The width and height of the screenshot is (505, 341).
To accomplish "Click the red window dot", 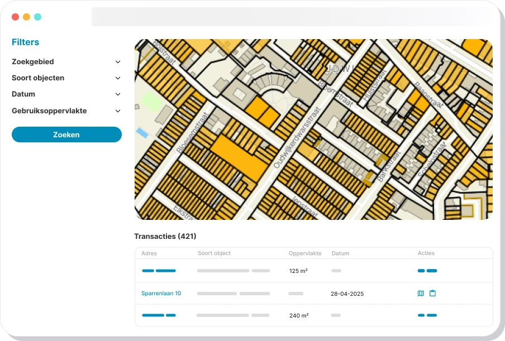I will point(15,17).
